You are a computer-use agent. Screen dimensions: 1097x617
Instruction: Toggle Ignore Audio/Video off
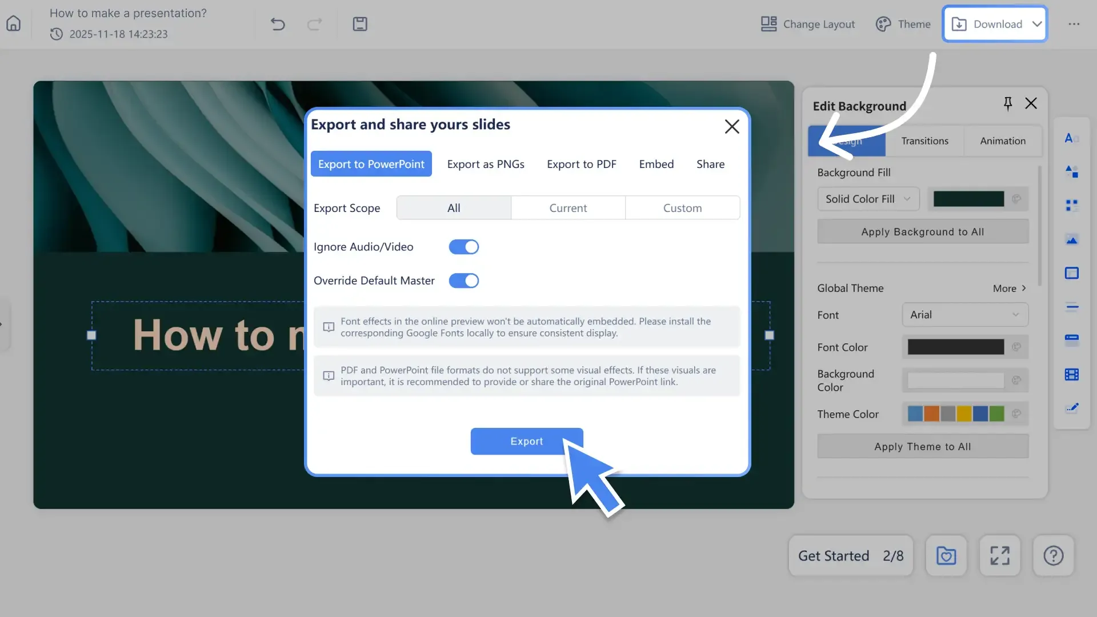click(x=463, y=247)
